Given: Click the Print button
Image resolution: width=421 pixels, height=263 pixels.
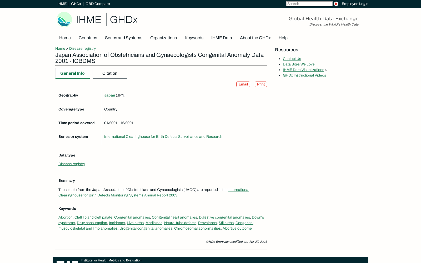Looking at the screenshot, I should (x=261, y=84).
